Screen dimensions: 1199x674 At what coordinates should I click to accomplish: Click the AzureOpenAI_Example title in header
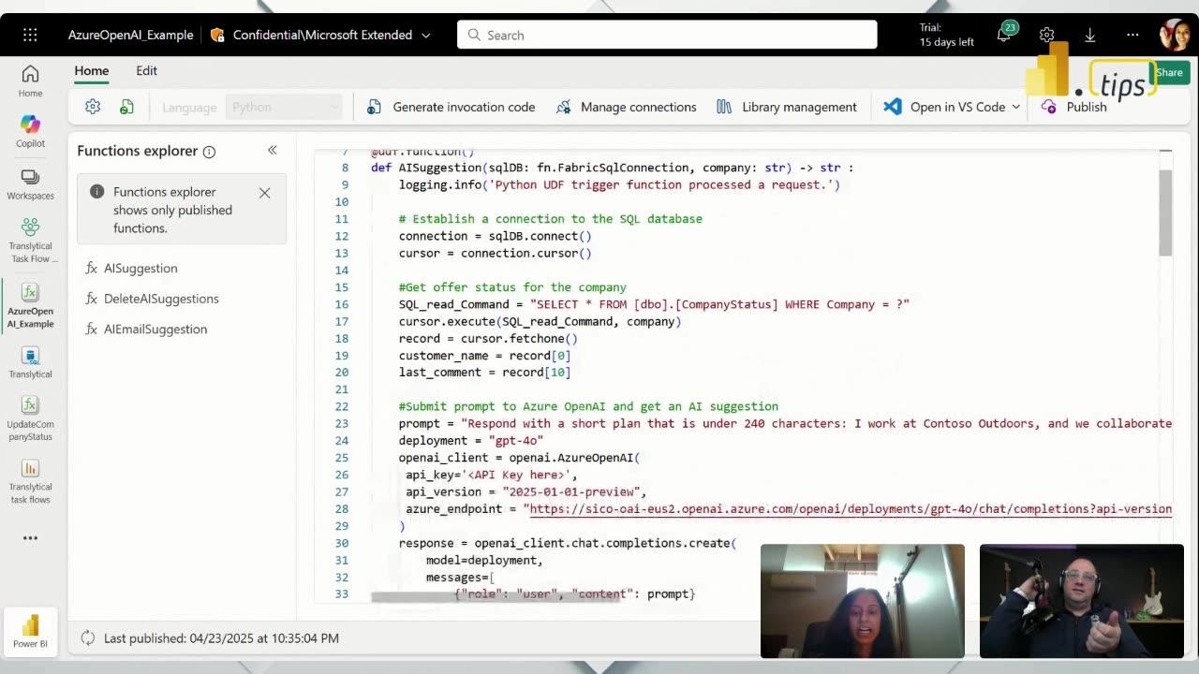coord(130,35)
